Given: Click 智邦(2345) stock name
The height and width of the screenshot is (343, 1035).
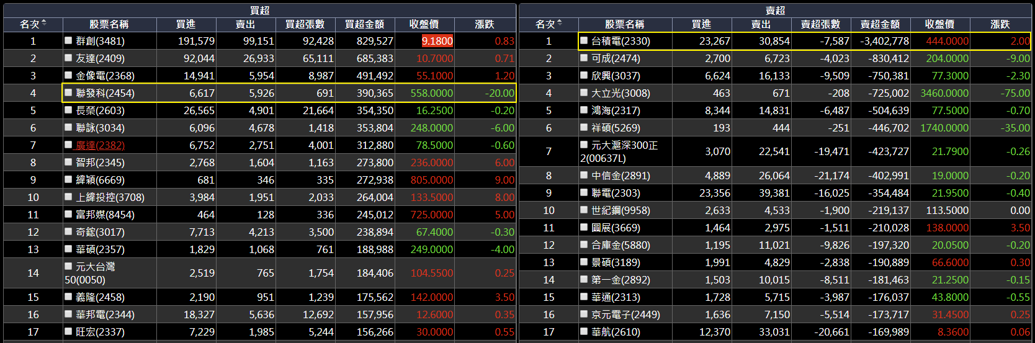Looking at the screenshot, I should pyautogui.click(x=100, y=163).
